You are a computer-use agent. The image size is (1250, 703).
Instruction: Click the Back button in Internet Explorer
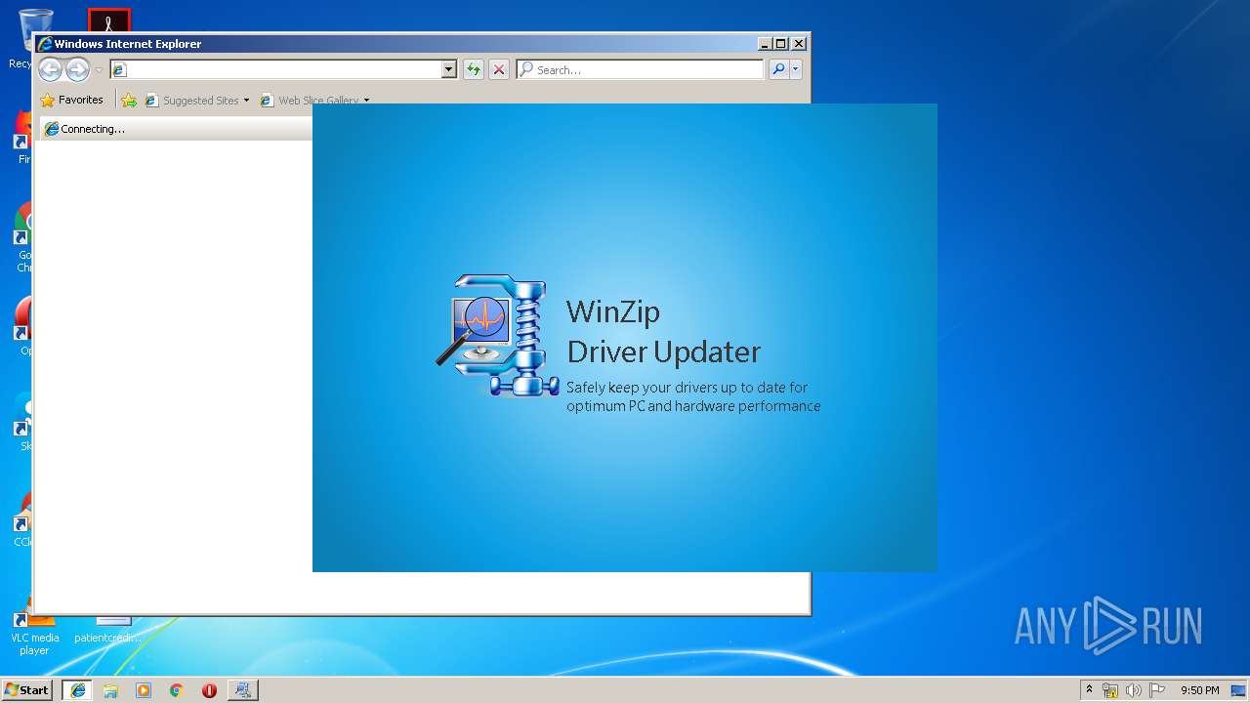[x=50, y=69]
